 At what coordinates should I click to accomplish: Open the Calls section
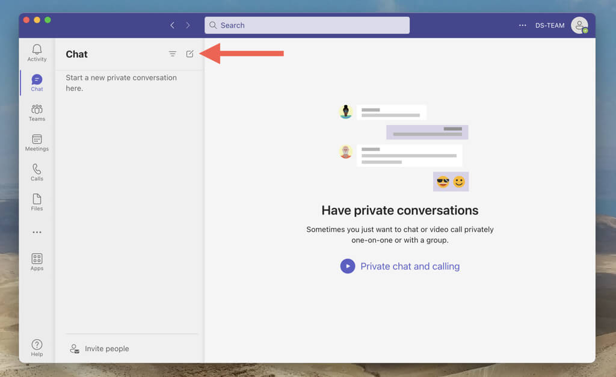pos(37,173)
